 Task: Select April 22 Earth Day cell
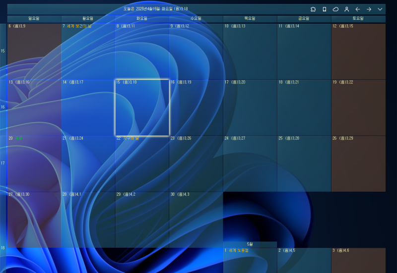[x=142, y=164]
